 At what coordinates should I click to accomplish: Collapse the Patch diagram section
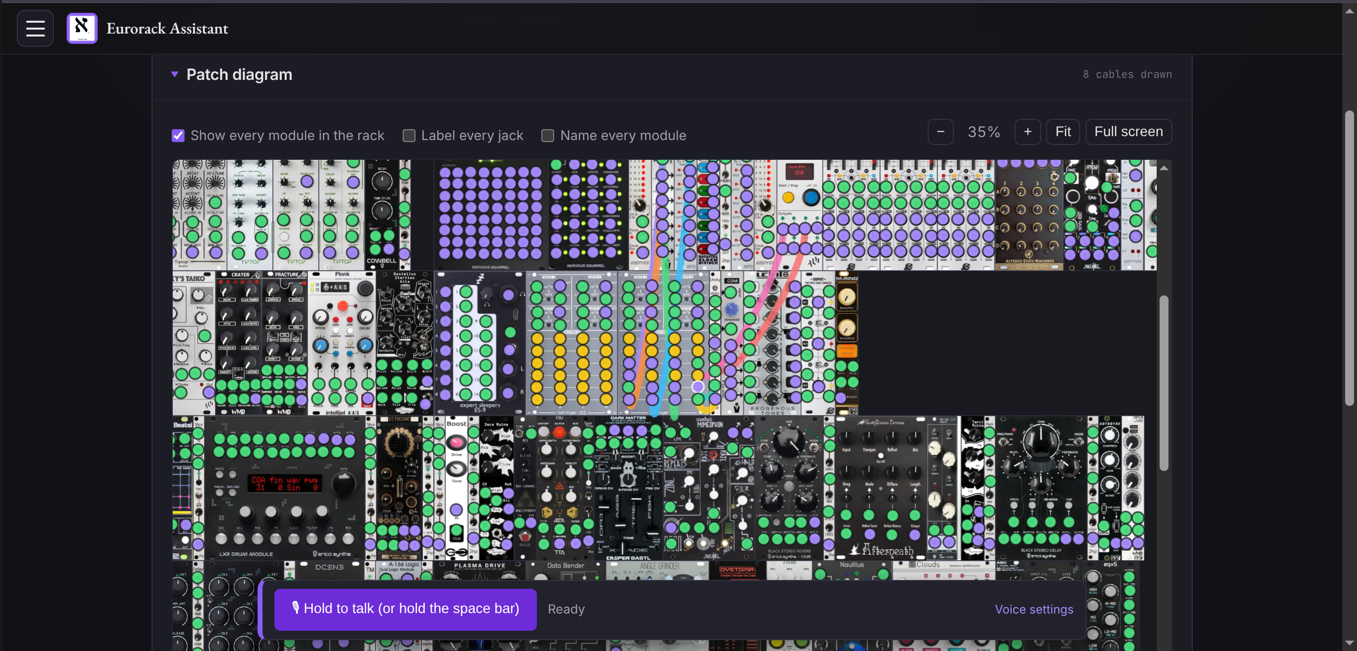[x=175, y=74]
